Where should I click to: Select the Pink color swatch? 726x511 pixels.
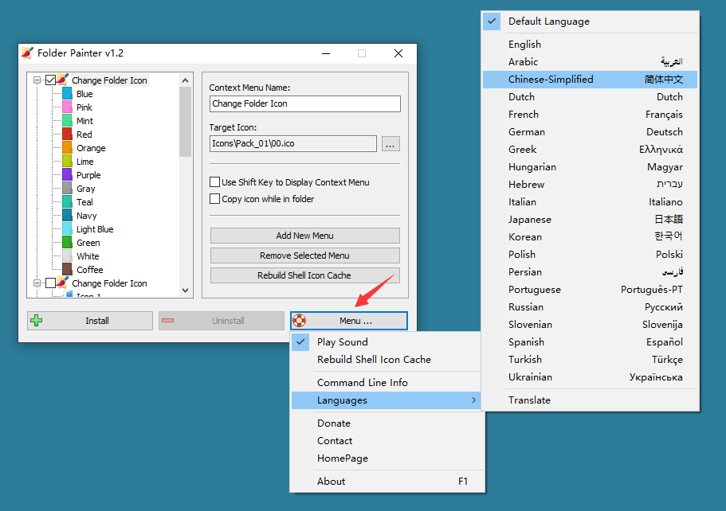(68, 107)
